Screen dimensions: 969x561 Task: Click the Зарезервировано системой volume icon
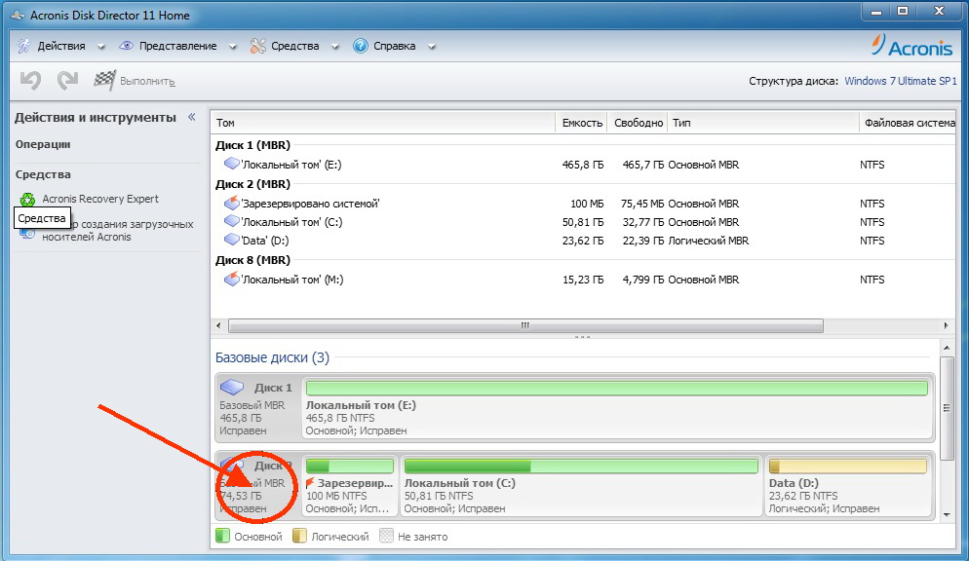tap(231, 204)
